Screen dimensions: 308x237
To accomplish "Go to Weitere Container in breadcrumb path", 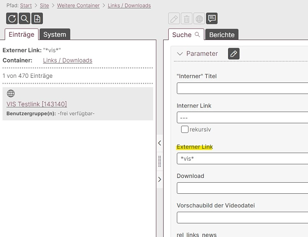I will click(x=78, y=6).
